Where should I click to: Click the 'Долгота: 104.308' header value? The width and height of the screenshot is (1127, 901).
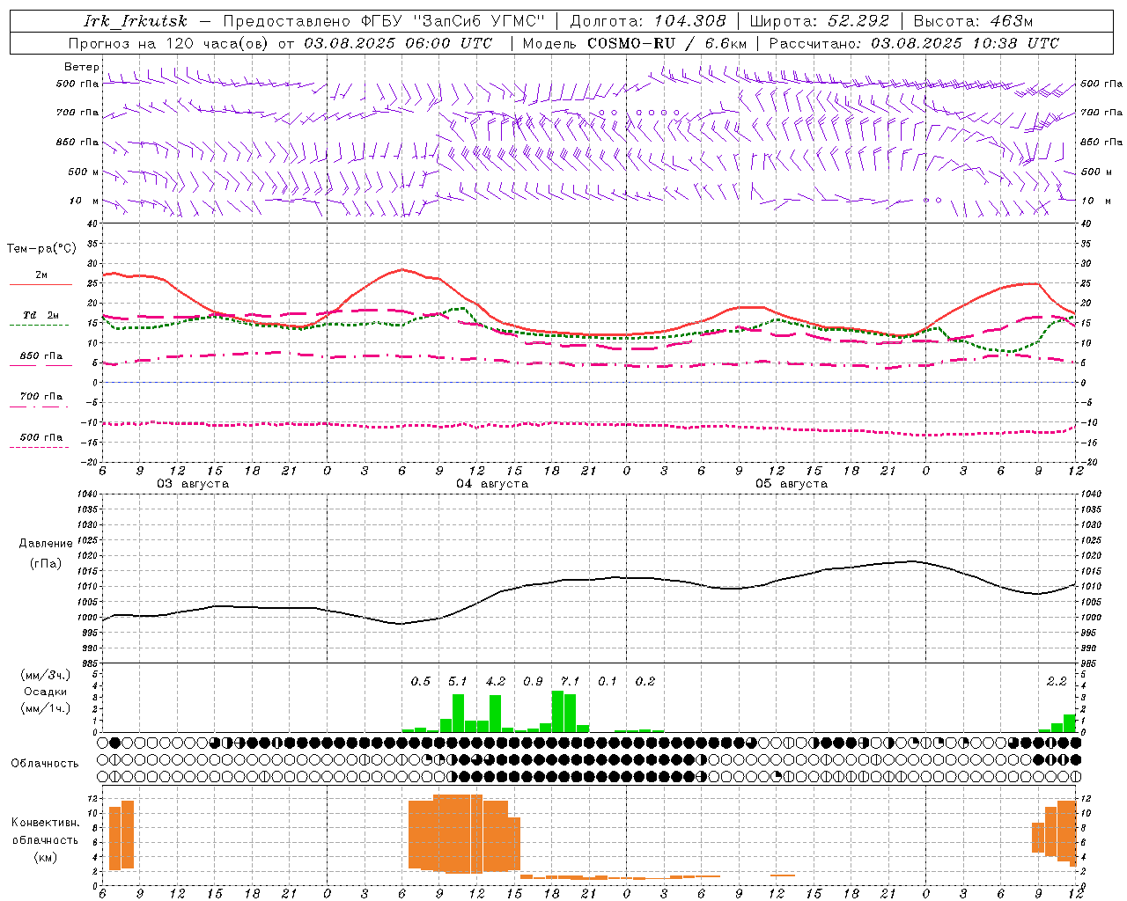click(x=648, y=21)
